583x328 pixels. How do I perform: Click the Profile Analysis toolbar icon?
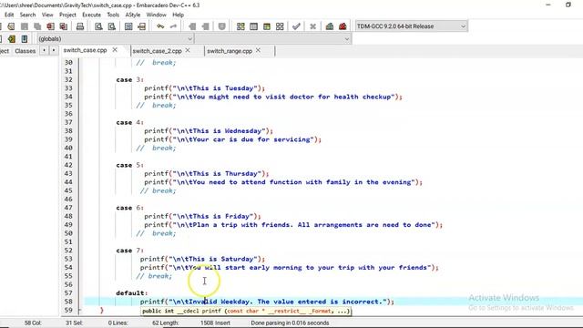(x=330, y=26)
